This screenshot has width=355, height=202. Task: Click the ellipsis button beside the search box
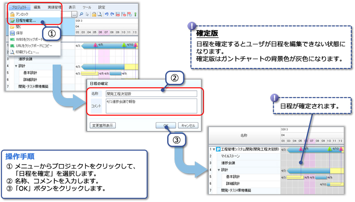[x=74, y=15]
